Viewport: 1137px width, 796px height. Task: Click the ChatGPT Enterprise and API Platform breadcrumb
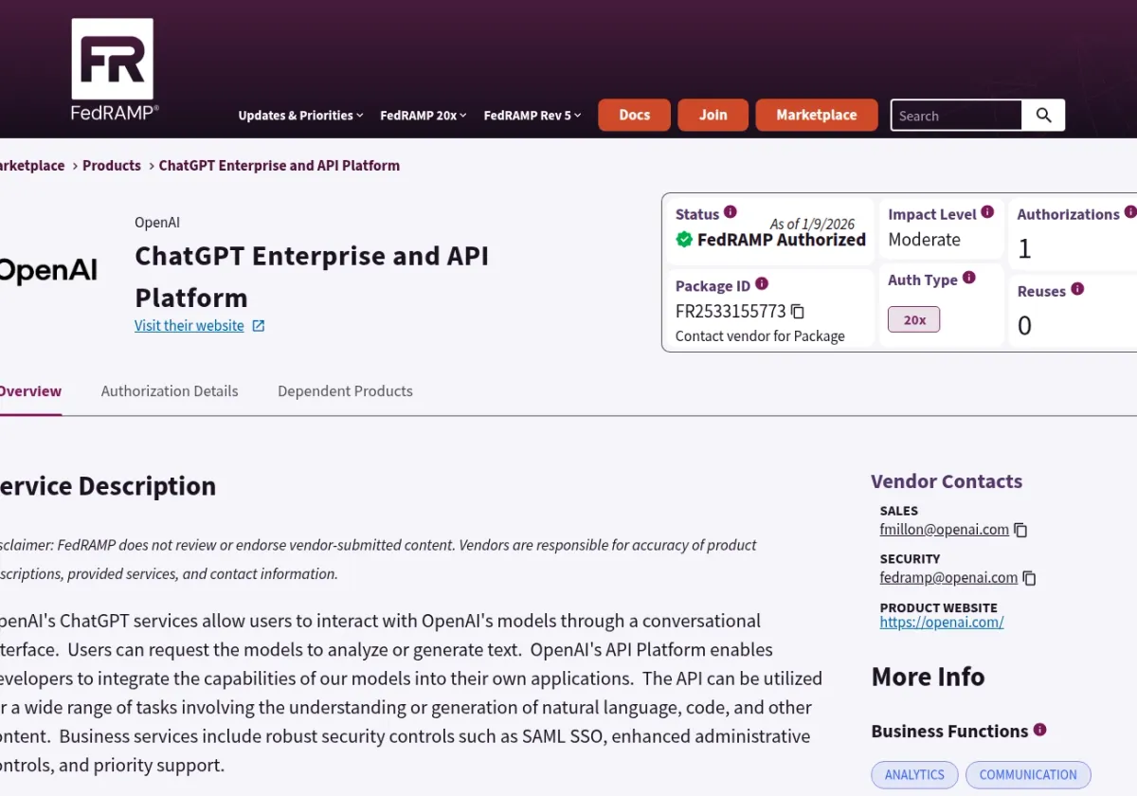click(x=280, y=165)
